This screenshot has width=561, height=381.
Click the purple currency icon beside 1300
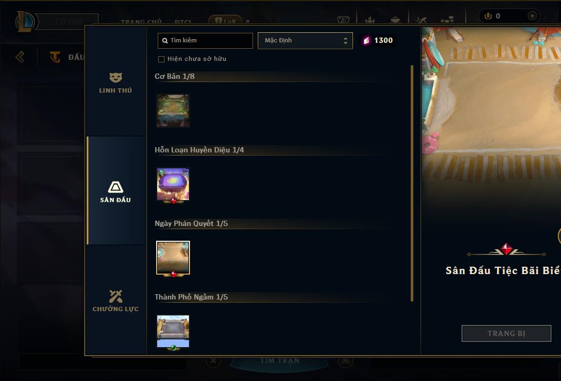tap(366, 40)
